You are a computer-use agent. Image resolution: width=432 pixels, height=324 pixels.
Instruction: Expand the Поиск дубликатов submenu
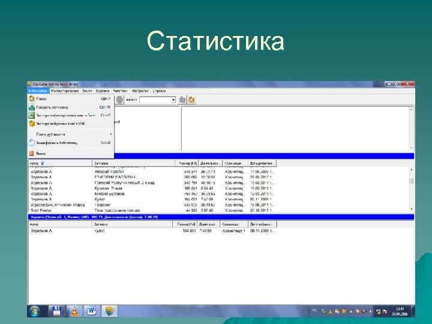click(x=71, y=134)
